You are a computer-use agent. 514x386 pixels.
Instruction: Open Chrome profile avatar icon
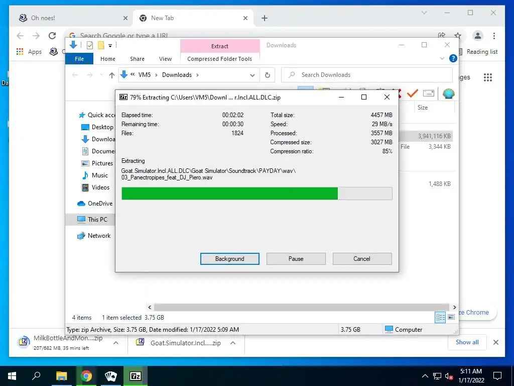click(478, 36)
